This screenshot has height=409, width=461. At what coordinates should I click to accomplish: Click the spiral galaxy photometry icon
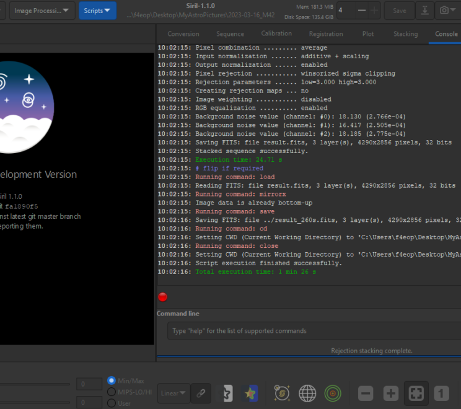(283, 393)
